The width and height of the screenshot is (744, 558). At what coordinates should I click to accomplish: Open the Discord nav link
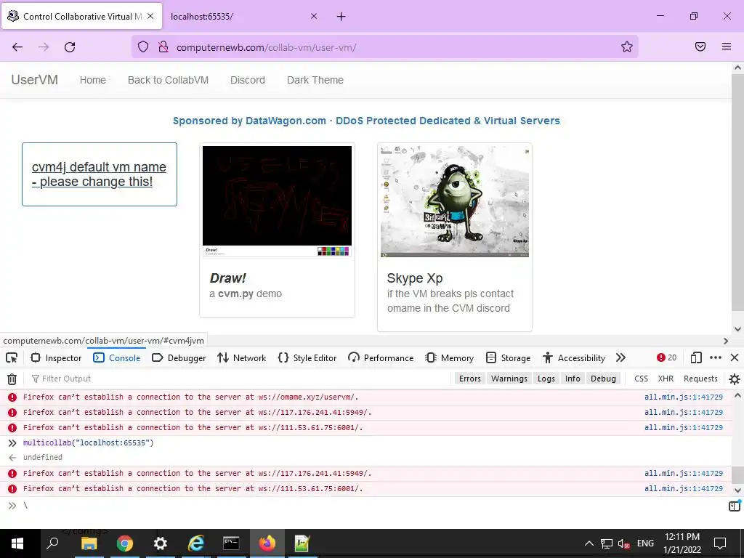tap(248, 80)
